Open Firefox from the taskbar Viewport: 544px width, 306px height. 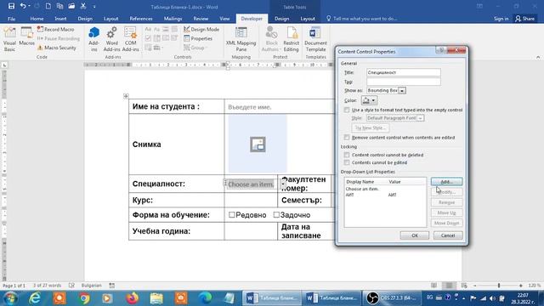(133, 298)
